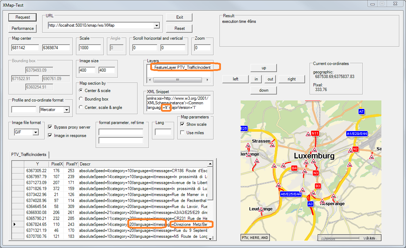
Task: Select the Bounding box radio option
Action: click(81, 99)
